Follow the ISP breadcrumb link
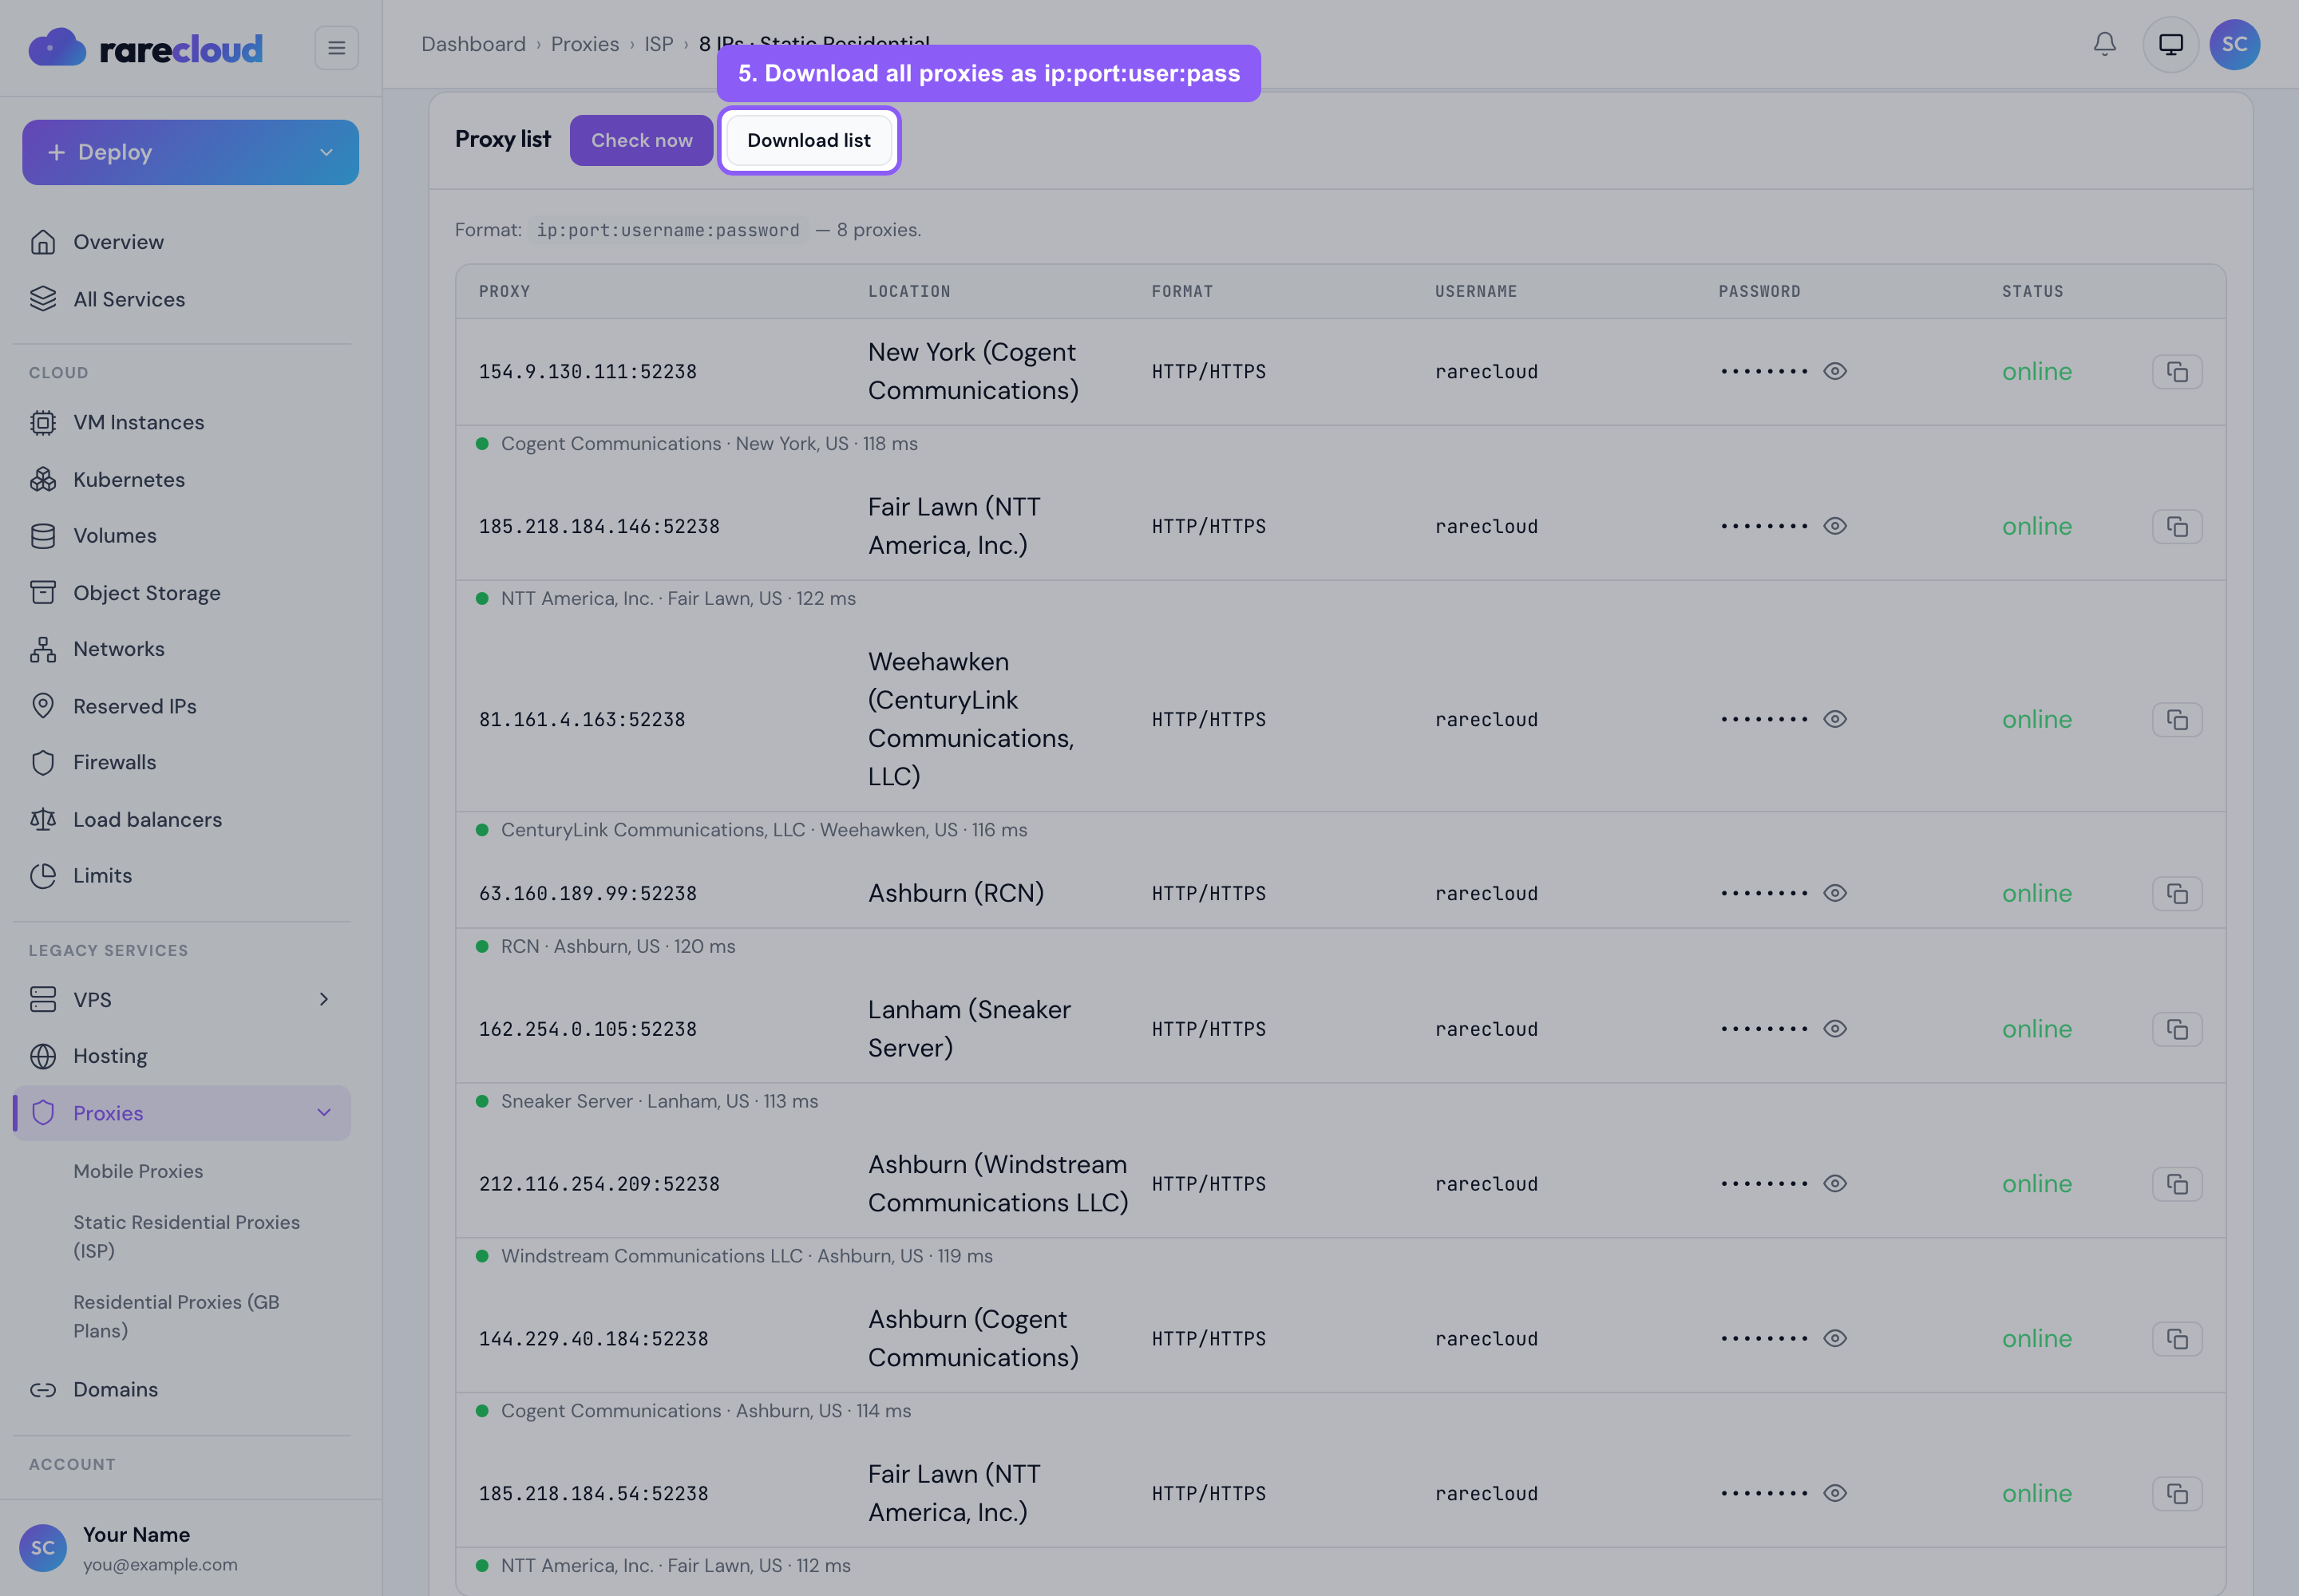Image resolution: width=2299 pixels, height=1596 pixels. tap(659, 44)
